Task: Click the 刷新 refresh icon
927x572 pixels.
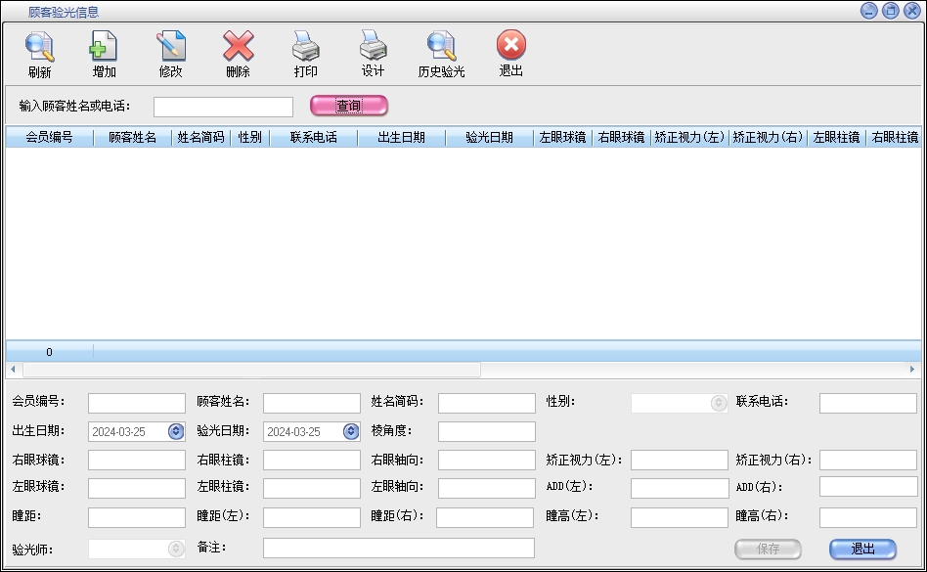Action: tap(40, 47)
